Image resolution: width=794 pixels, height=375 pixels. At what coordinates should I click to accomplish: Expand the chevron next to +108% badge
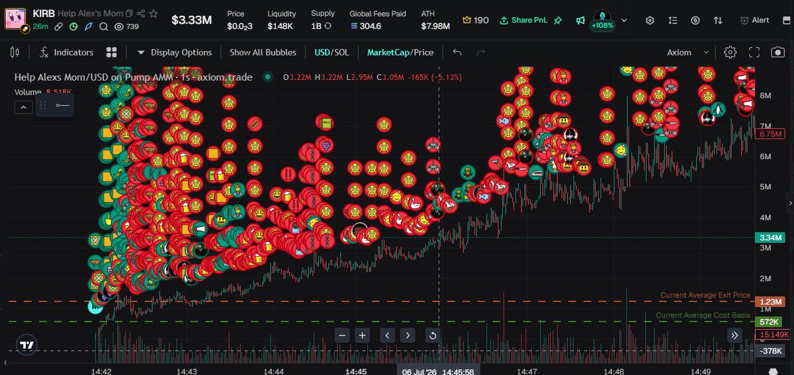tap(625, 20)
